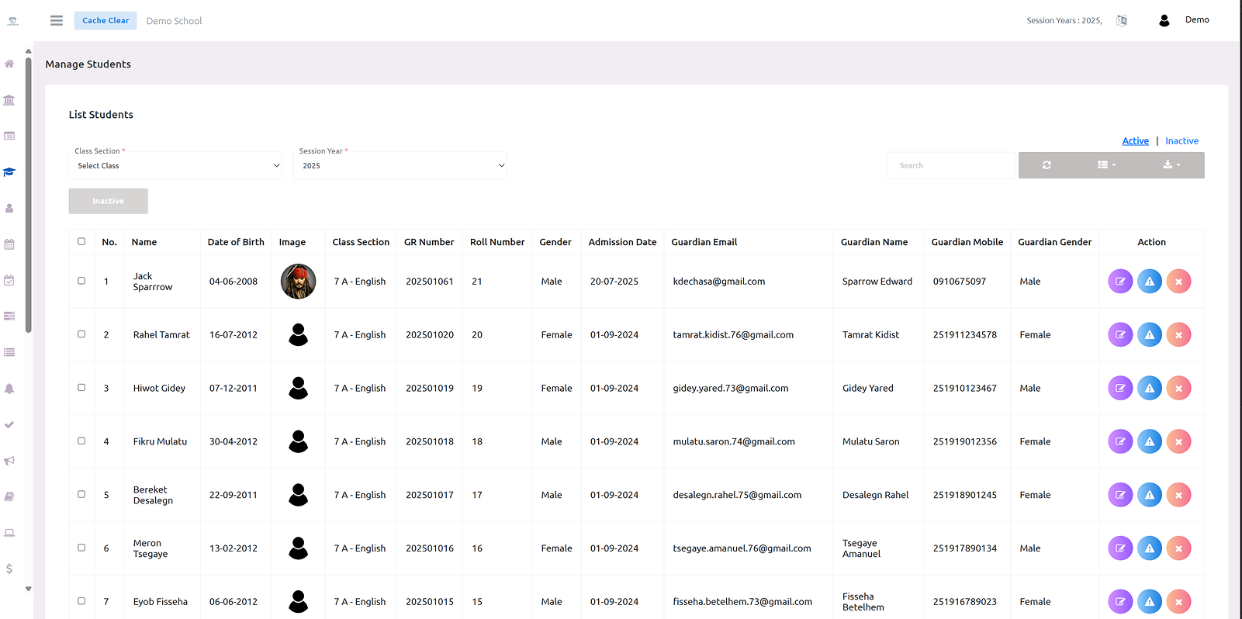Open the Class Section dropdown
Image resolution: width=1242 pixels, height=619 pixels.
(178, 166)
